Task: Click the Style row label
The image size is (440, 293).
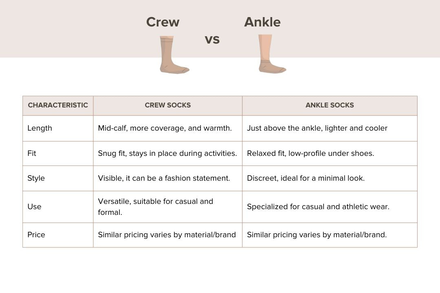Action: [36, 178]
